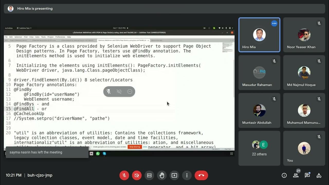Toggle the camera off button
The width and height of the screenshot is (329, 185).
[137, 175]
